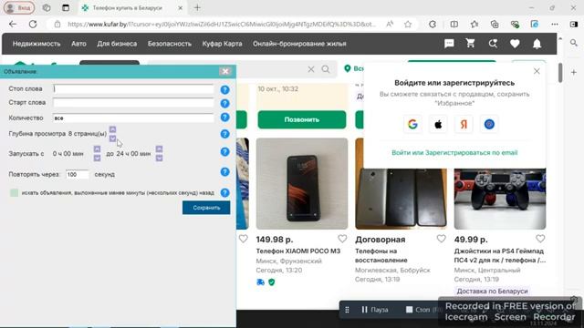Refresh the browser page
The height and width of the screenshot is (328, 584).
click(33, 25)
